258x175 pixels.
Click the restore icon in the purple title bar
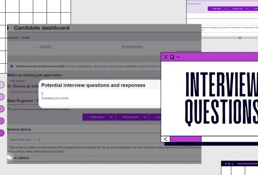pyautogui.click(x=172, y=57)
